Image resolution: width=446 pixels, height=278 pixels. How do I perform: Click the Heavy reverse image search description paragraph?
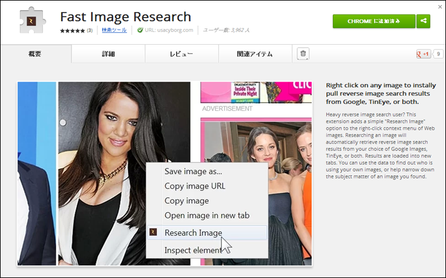(x=380, y=146)
